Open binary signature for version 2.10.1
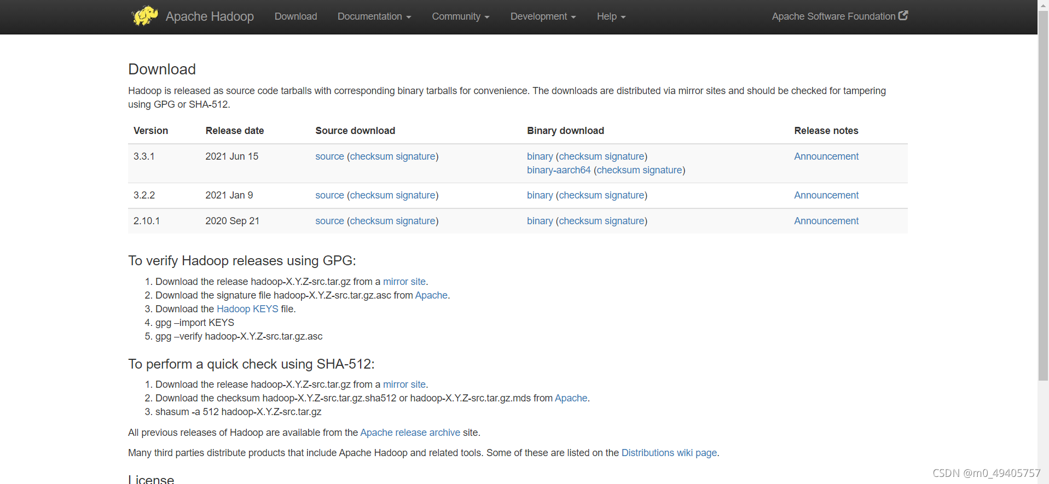 click(624, 221)
